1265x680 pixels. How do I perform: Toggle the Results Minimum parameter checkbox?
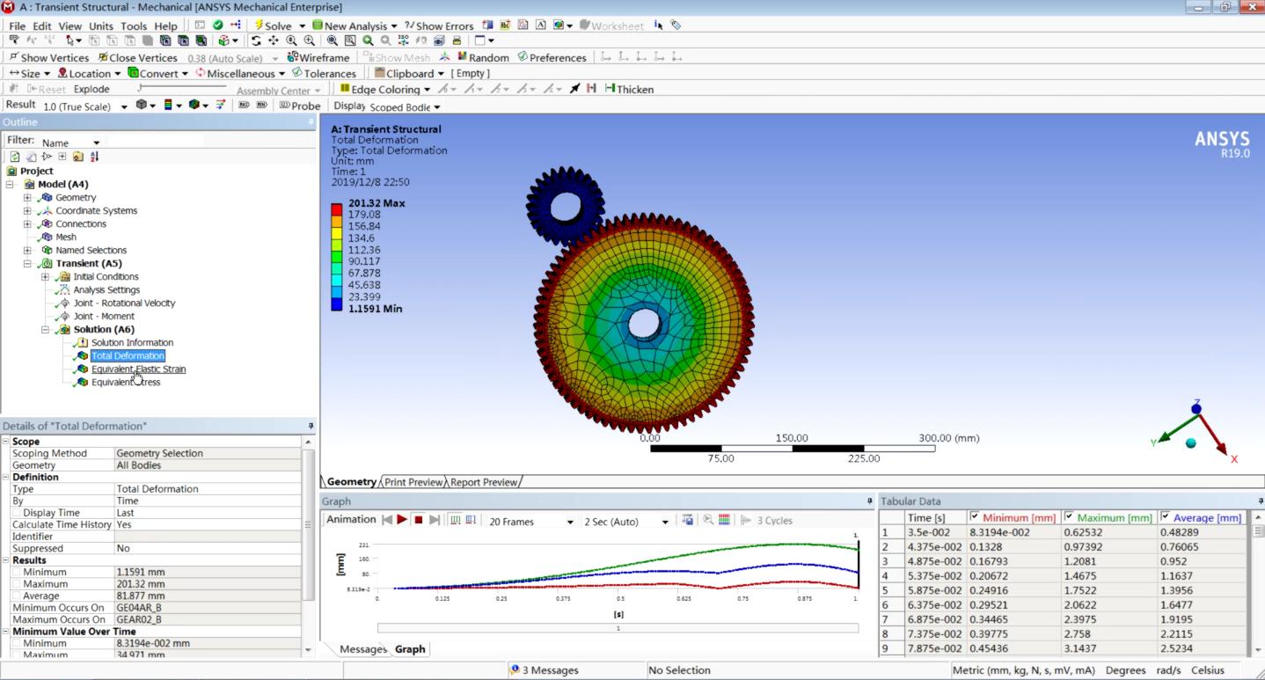(x=17, y=572)
